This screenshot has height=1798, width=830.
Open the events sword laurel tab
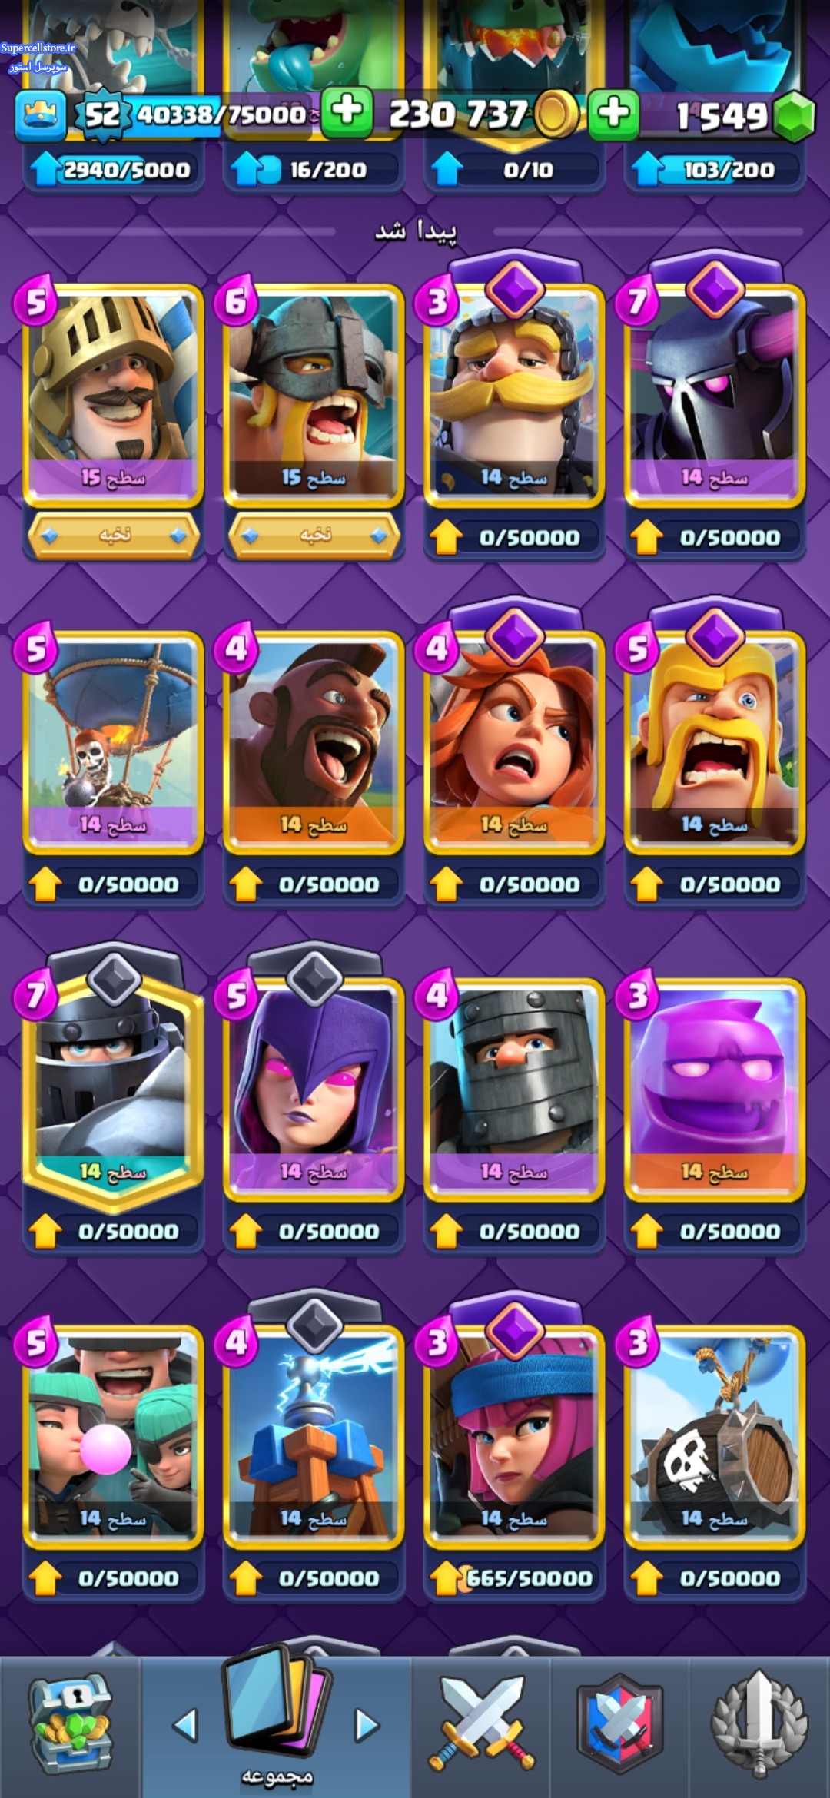[x=759, y=1722]
